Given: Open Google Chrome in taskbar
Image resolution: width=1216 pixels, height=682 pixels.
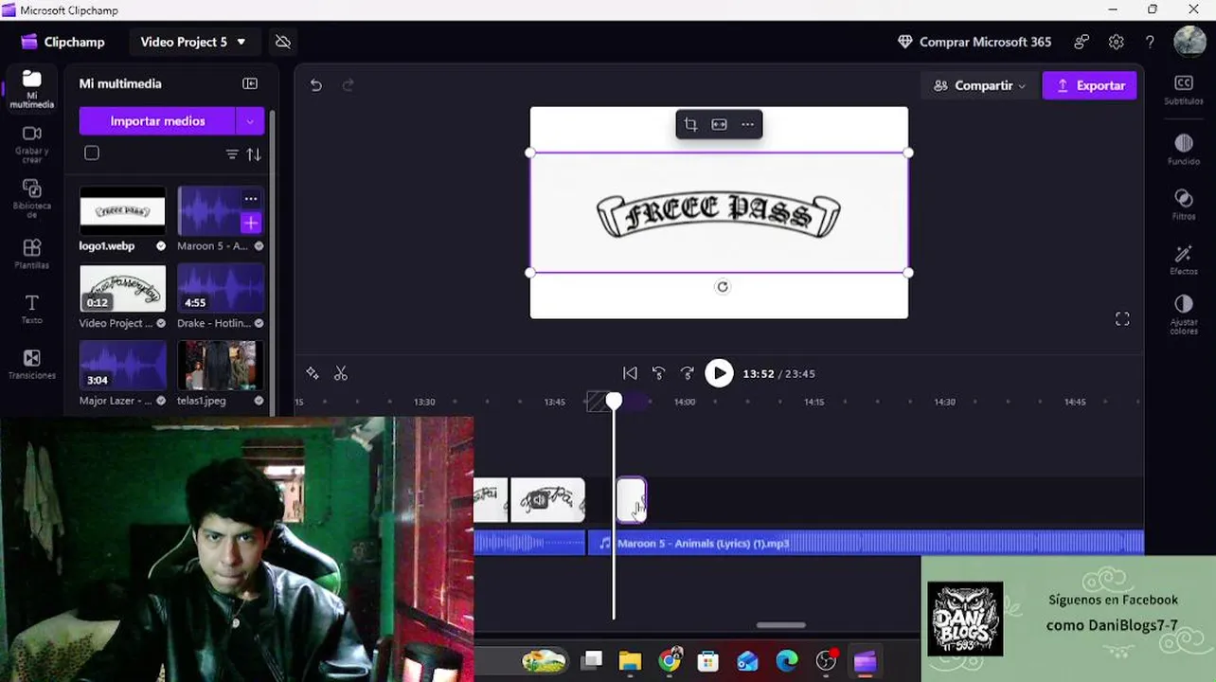Looking at the screenshot, I should coord(670,661).
